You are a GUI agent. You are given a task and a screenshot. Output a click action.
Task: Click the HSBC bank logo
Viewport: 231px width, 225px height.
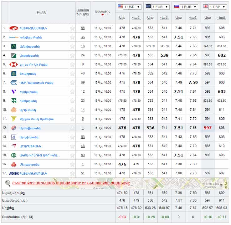click(x=14, y=64)
